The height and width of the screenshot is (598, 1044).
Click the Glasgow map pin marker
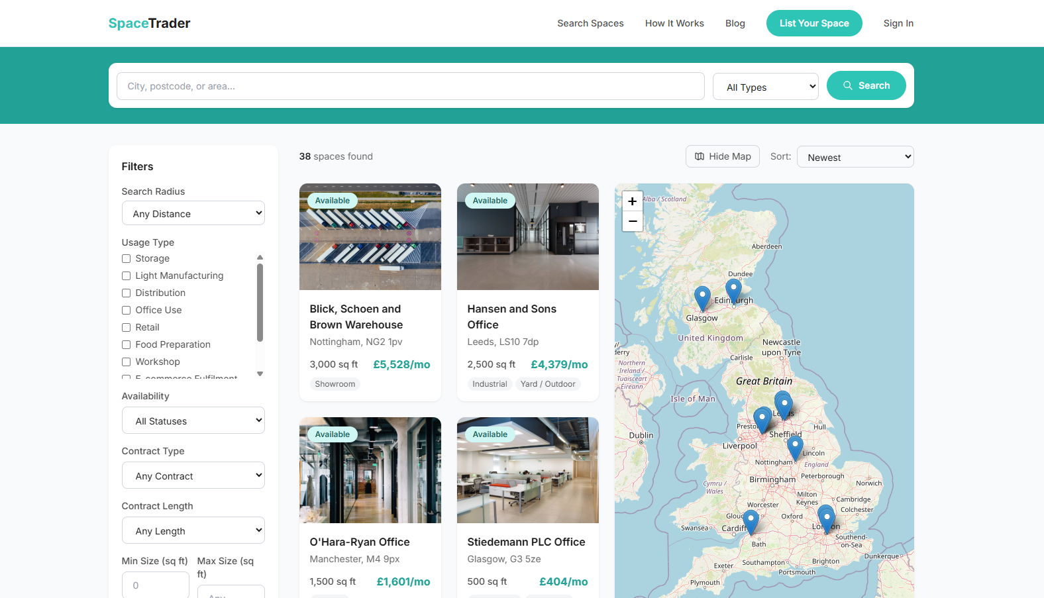point(702,297)
